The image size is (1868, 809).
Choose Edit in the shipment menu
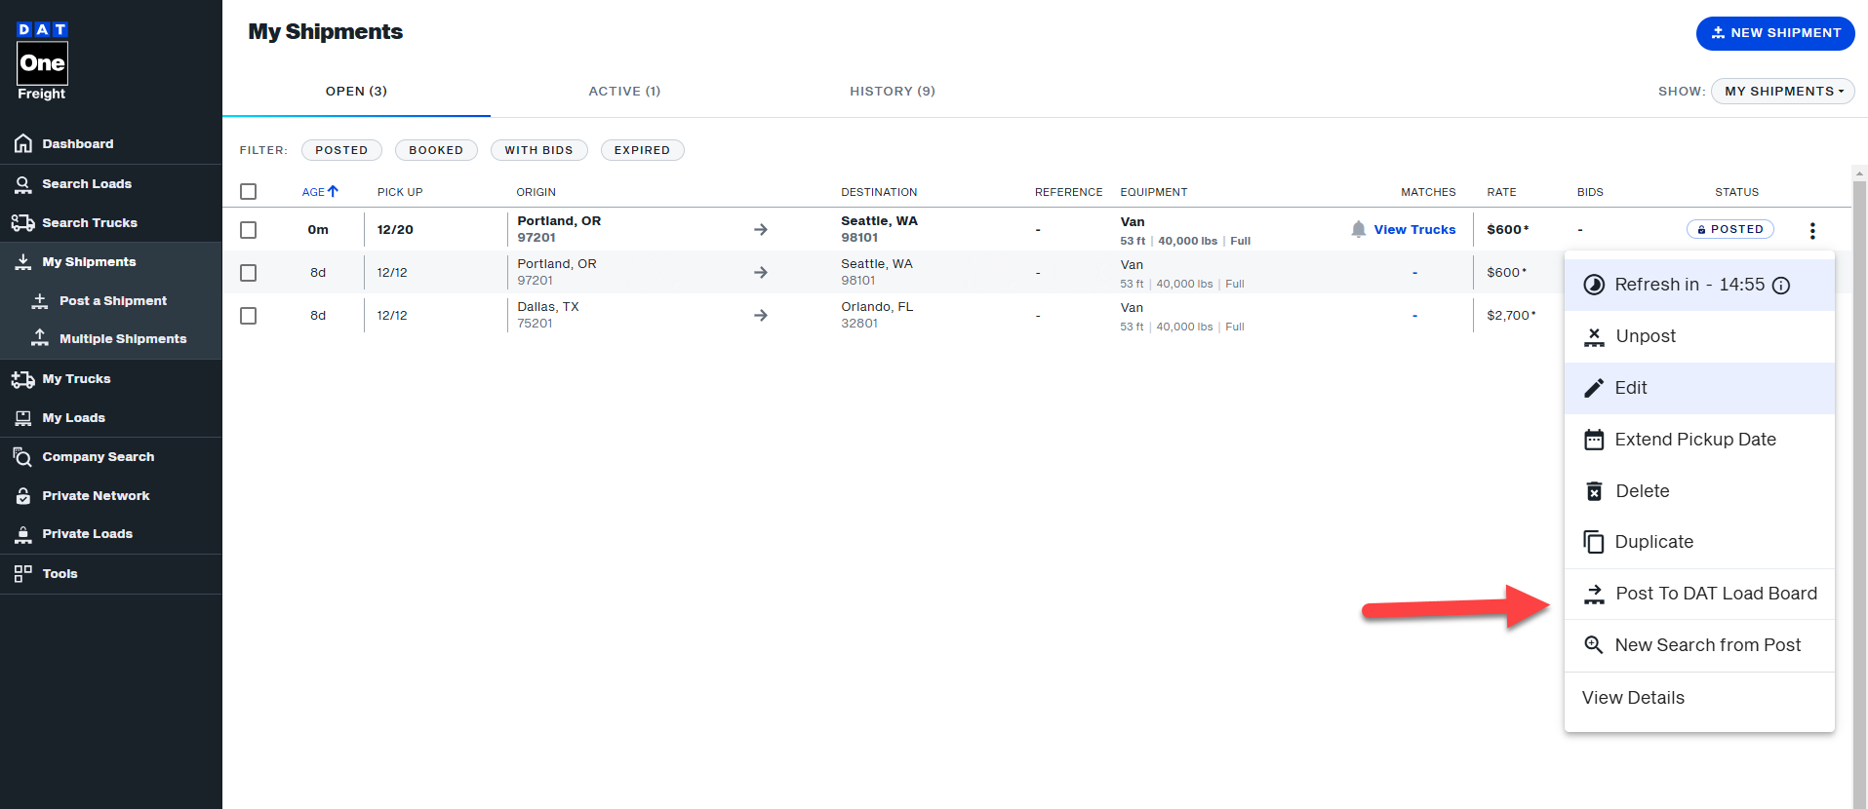pyautogui.click(x=1699, y=388)
